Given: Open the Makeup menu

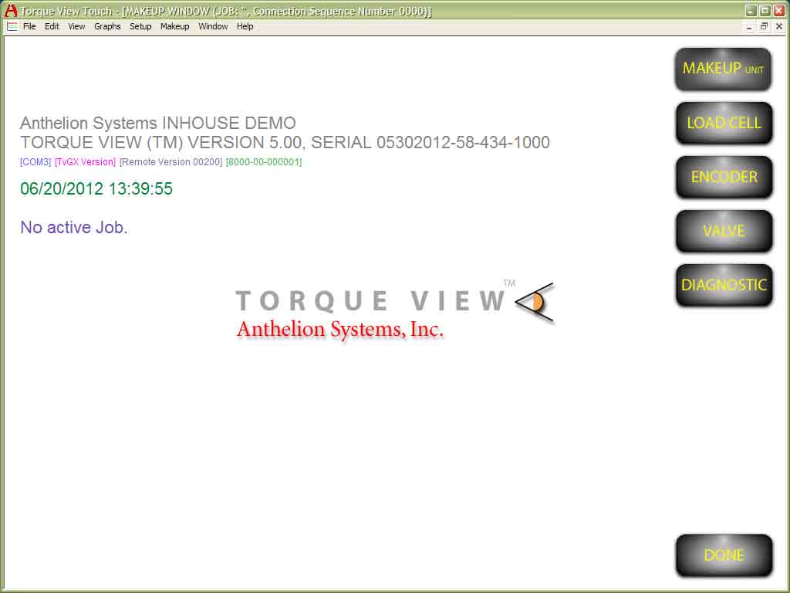Looking at the screenshot, I should click(x=175, y=26).
